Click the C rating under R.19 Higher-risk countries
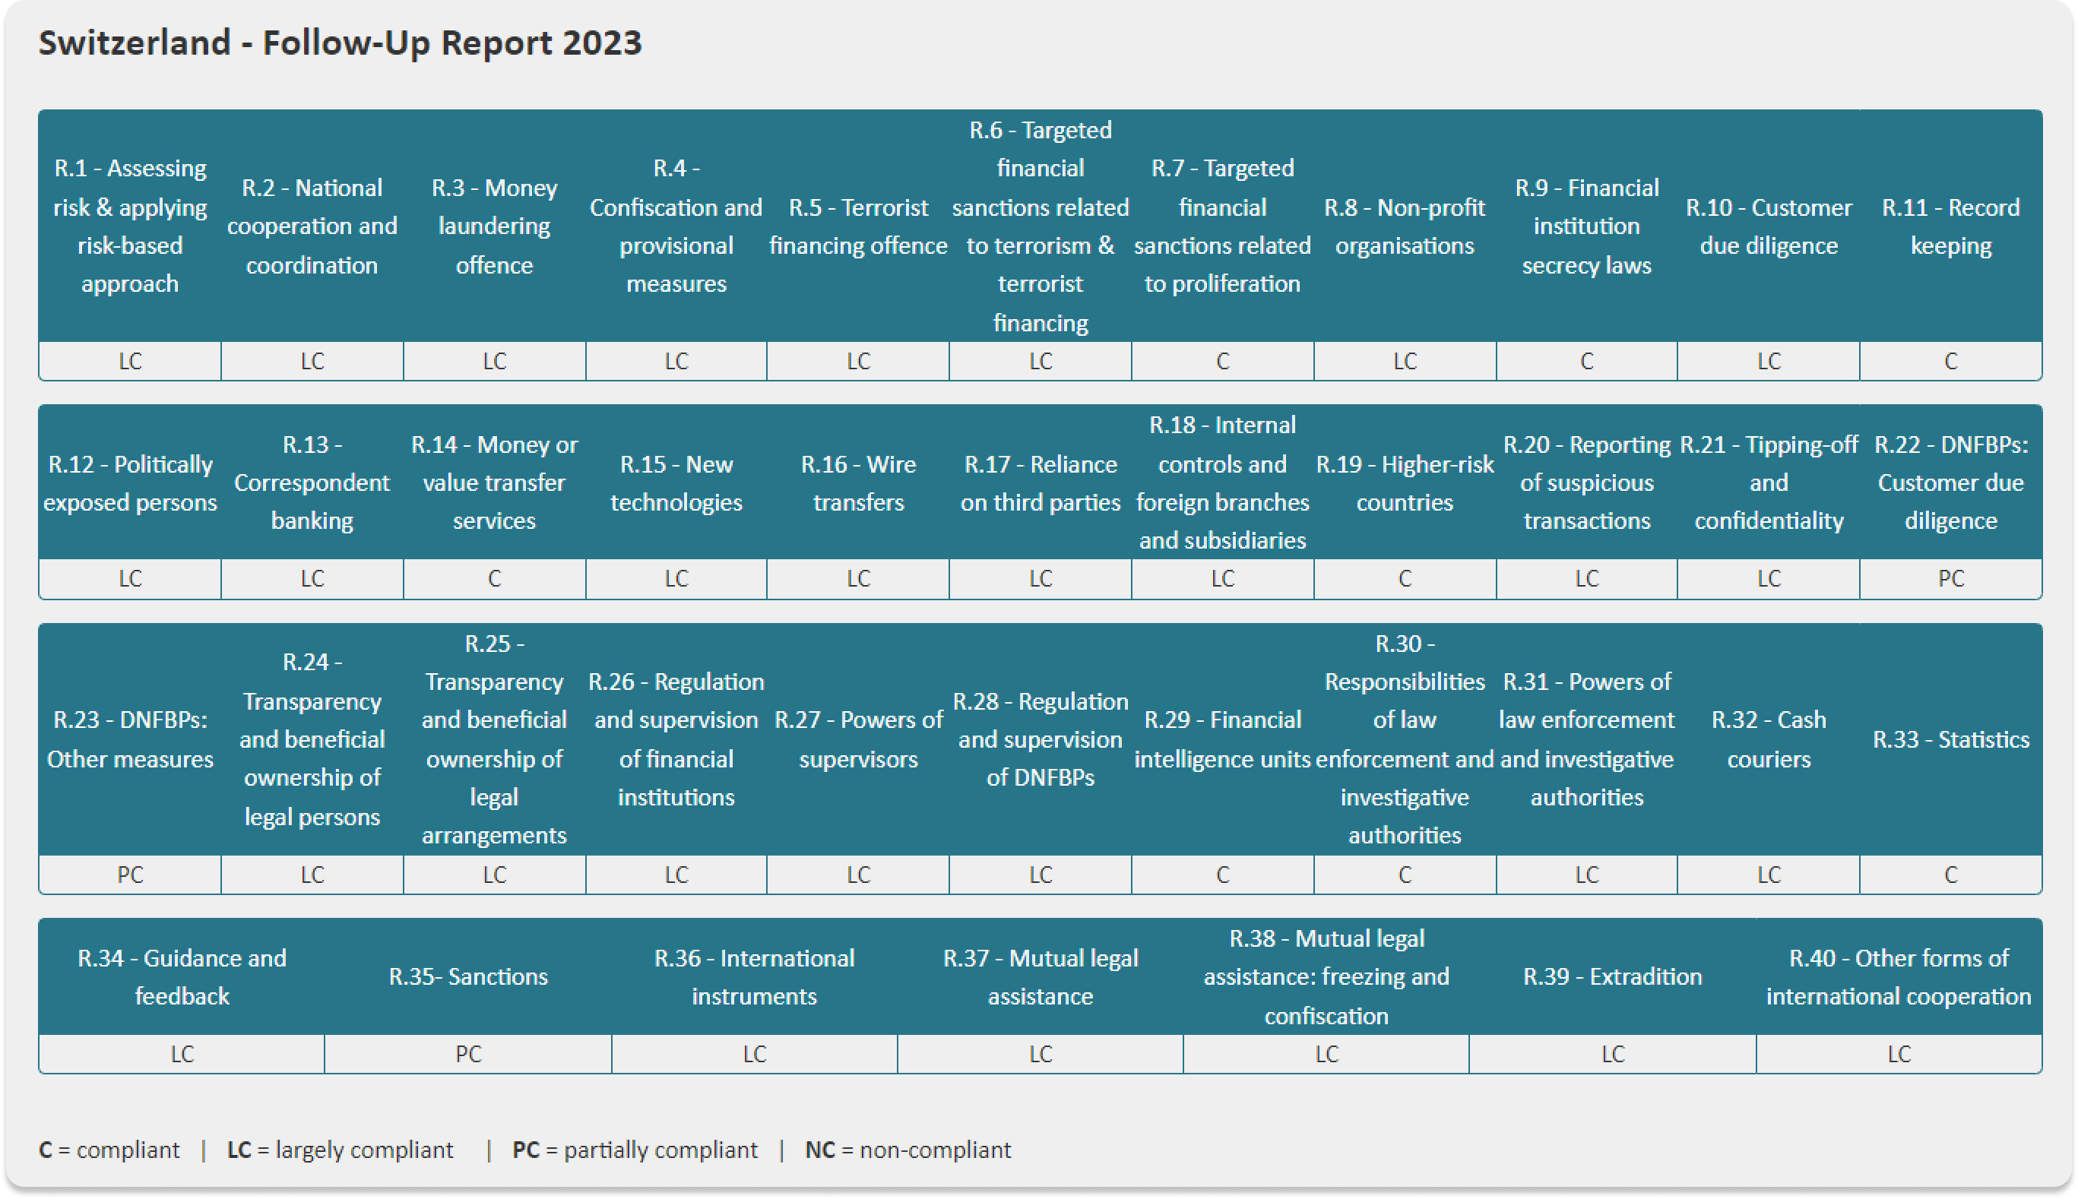This screenshot has height=1199, width=2078. coord(1405,578)
